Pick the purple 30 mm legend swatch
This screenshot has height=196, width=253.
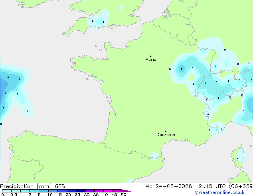click(90, 191)
